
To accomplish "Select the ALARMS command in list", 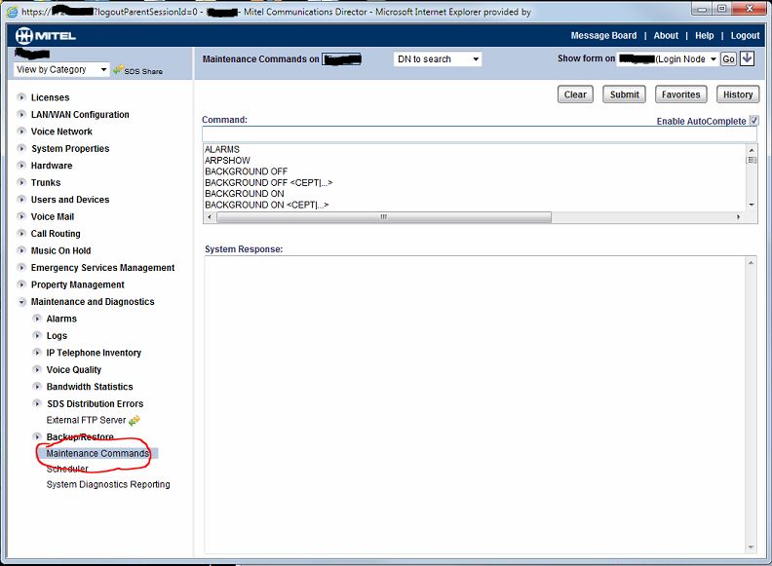I will coord(222,149).
